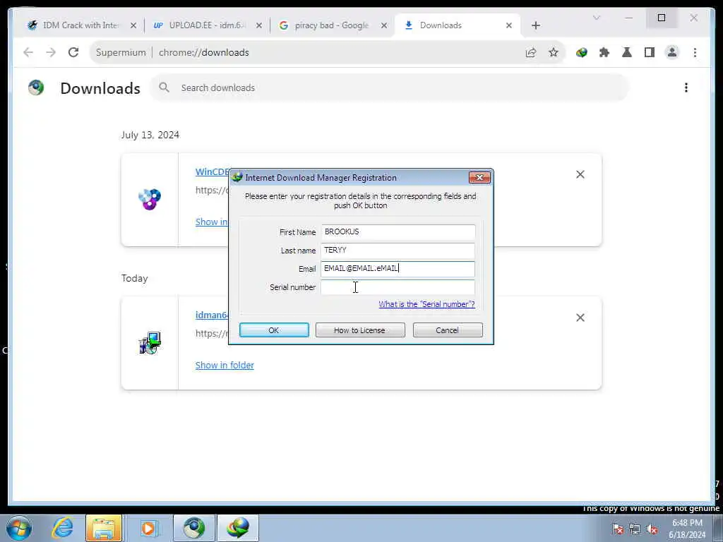Click the idman installer file icon
Screen dimensions: 723x542
coord(150,342)
